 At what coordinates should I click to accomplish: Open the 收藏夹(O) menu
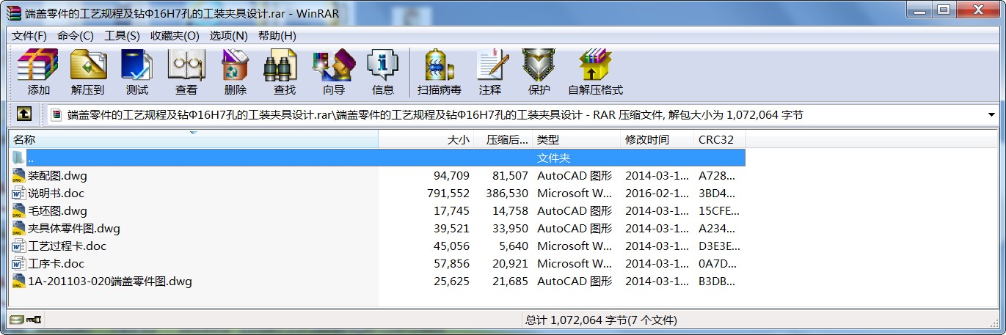[175, 35]
